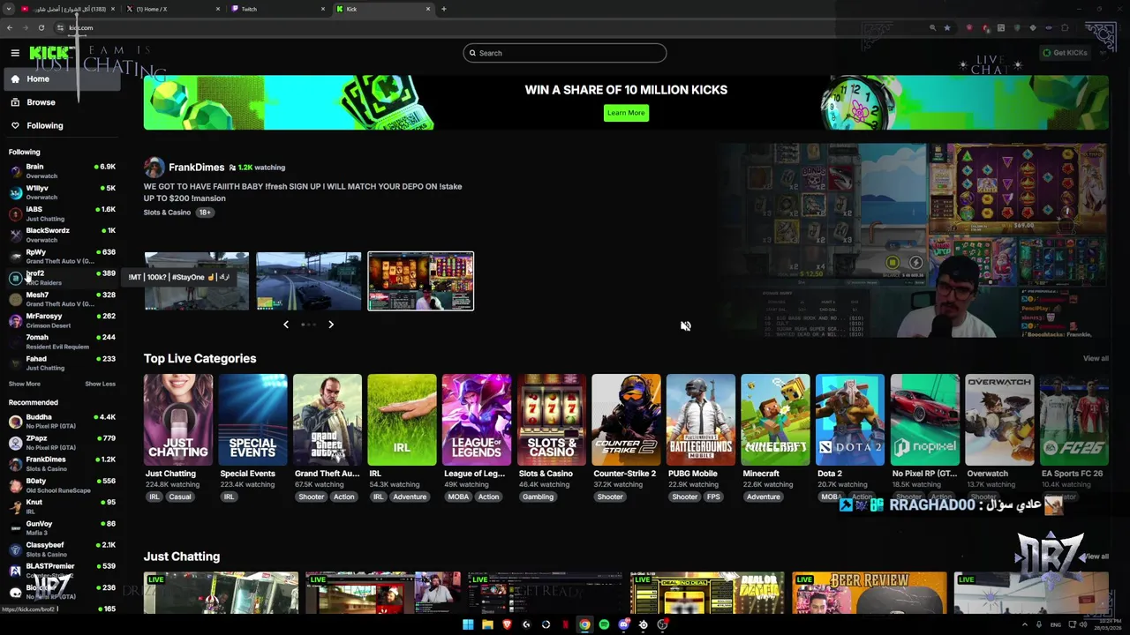Click the Search field
Screen dimensions: 1130x635
coord(565,53)
